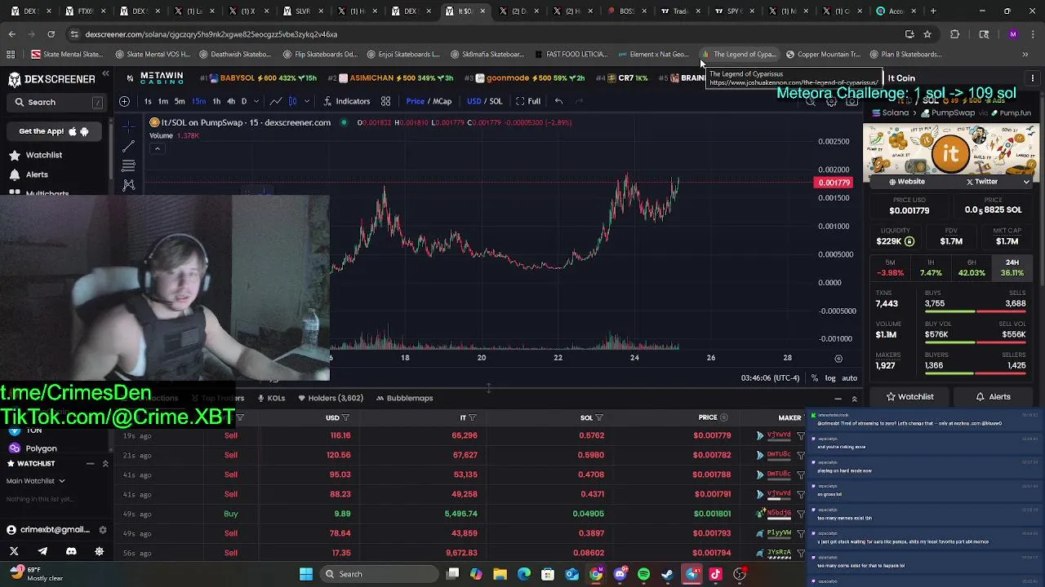Screen dimensions: 1045x587
Task: Select the 1s timeframe
Action: coord(148,101)
